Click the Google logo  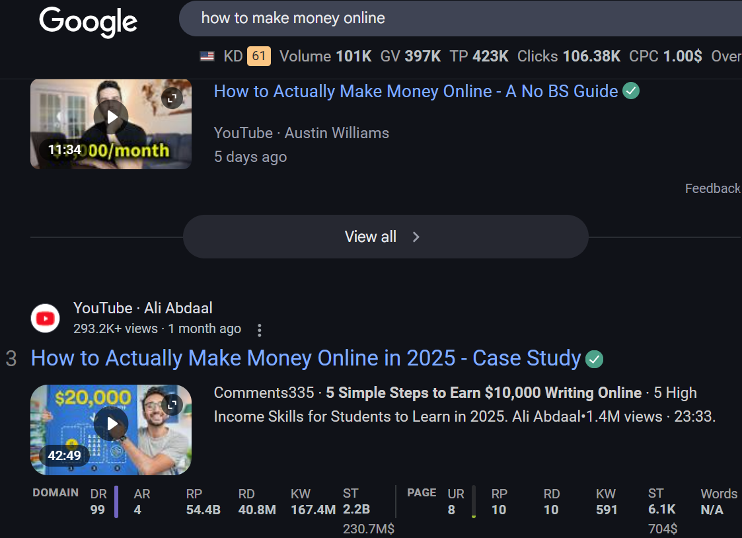pyautogui.click(x=88, y=22)
